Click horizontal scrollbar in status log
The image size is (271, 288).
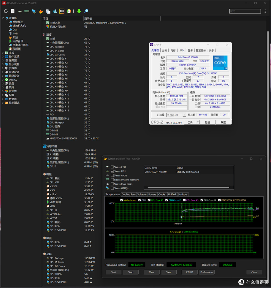(188, 188)
